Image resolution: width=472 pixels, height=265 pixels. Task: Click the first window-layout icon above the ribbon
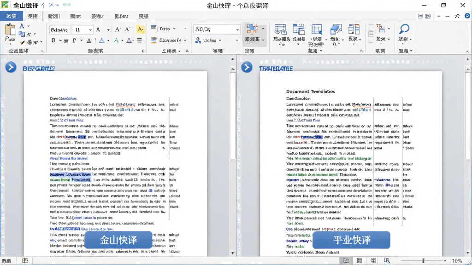(x=420, y=16)
